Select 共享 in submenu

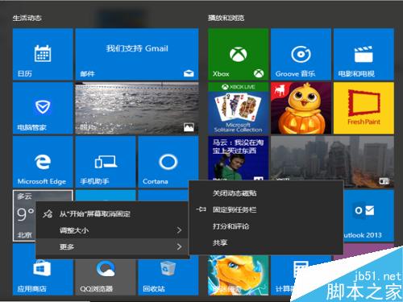coord(266,243)
